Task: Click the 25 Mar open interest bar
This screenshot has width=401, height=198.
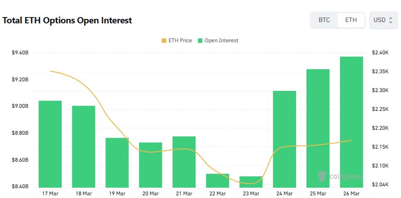Action: pos(318,128)
